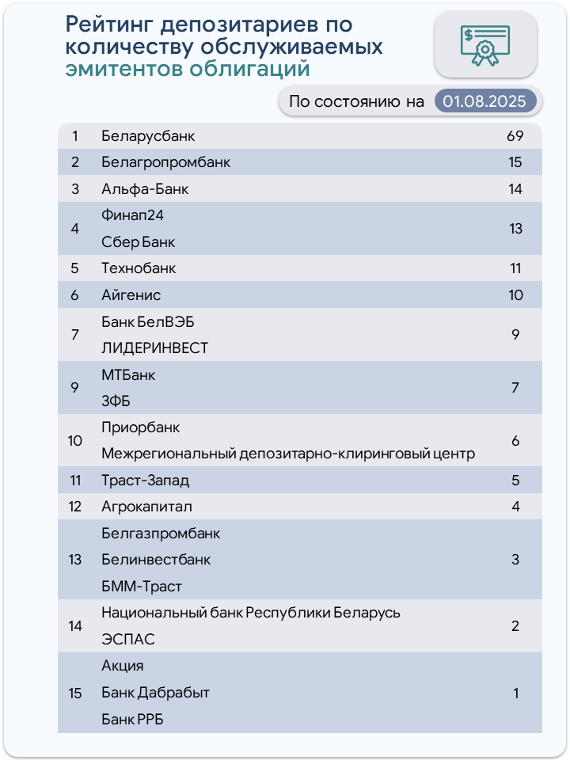This screenshot has height=760, width=570.
Task: Select 'Траст-Запад' entry
Action: (146, 481)
